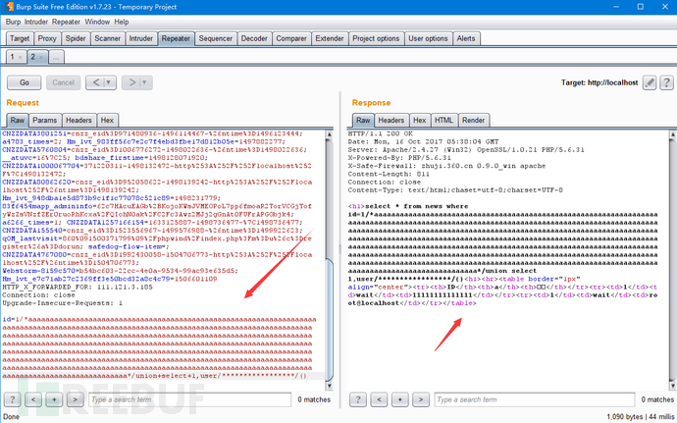
Task: Switch response view to Render tab
Action: pyautogui.click(x=473, y=120)
